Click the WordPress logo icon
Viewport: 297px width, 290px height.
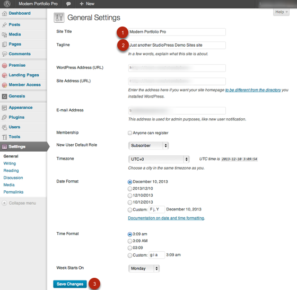click(x=7, y=4)
